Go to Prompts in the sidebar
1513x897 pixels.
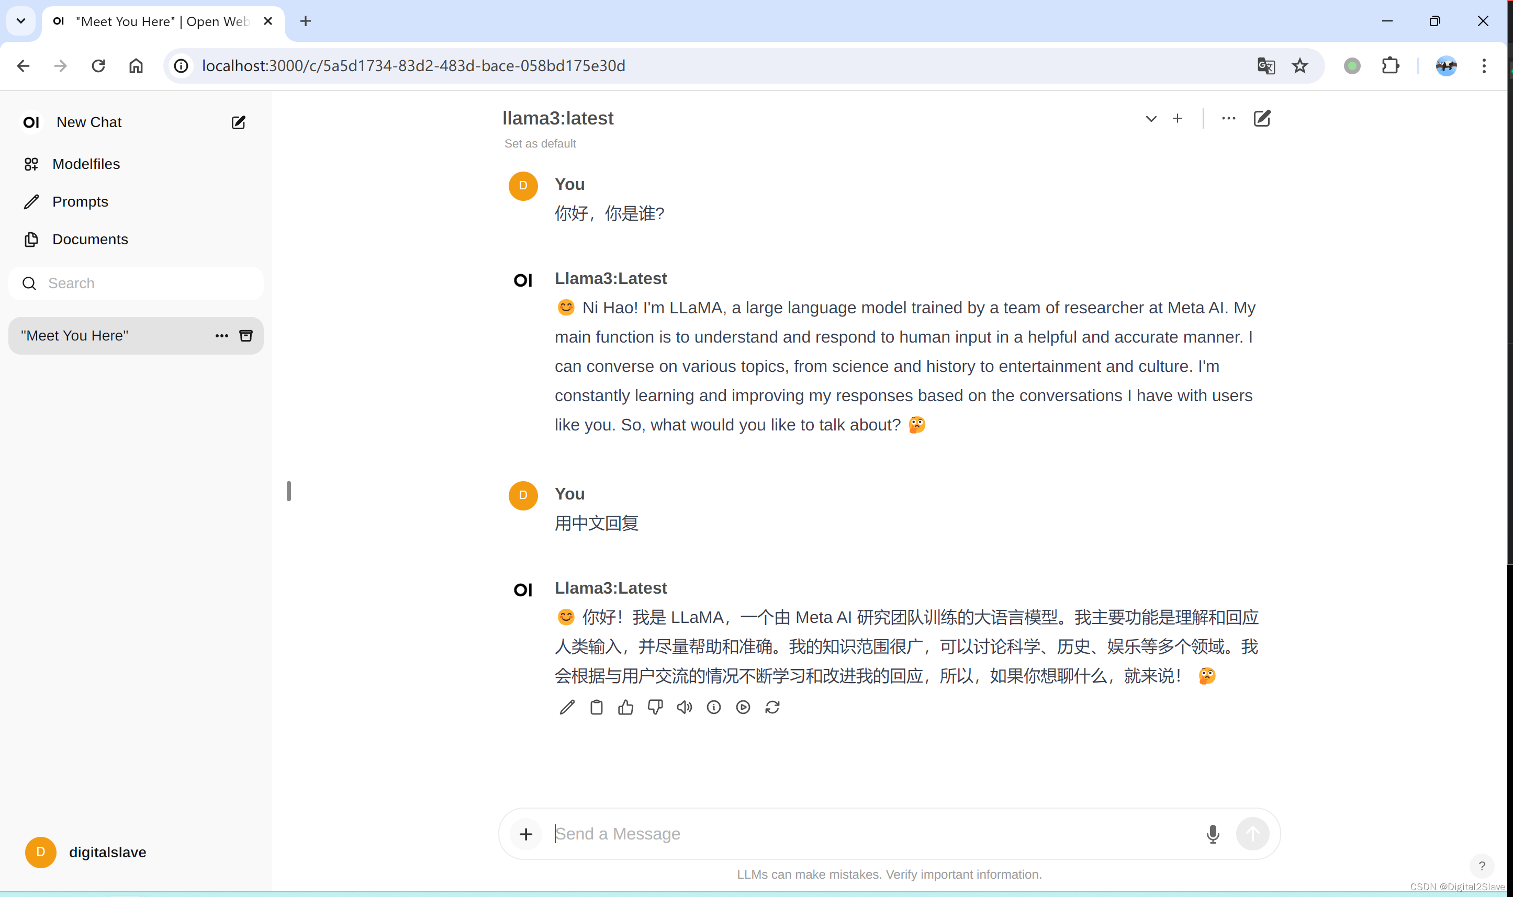click(80, 202)
